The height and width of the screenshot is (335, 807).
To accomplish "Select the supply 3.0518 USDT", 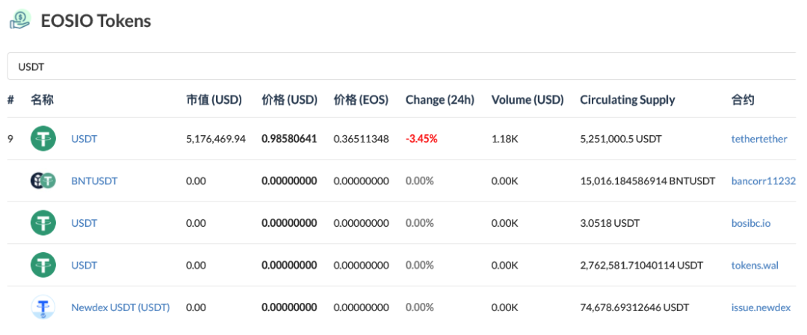I will click(x=610, y=223).
